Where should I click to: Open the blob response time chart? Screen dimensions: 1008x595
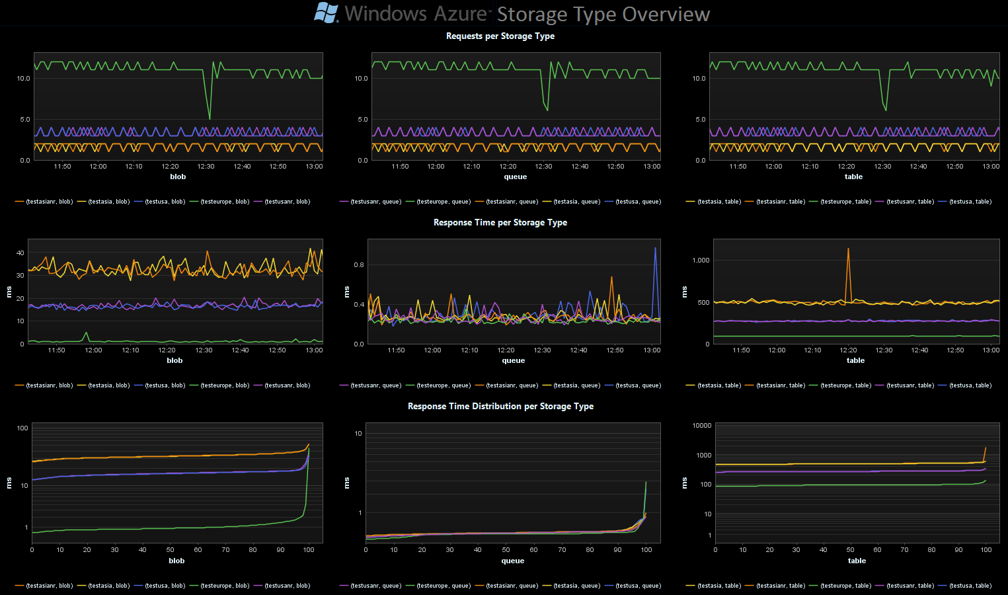tap(175, 292)
